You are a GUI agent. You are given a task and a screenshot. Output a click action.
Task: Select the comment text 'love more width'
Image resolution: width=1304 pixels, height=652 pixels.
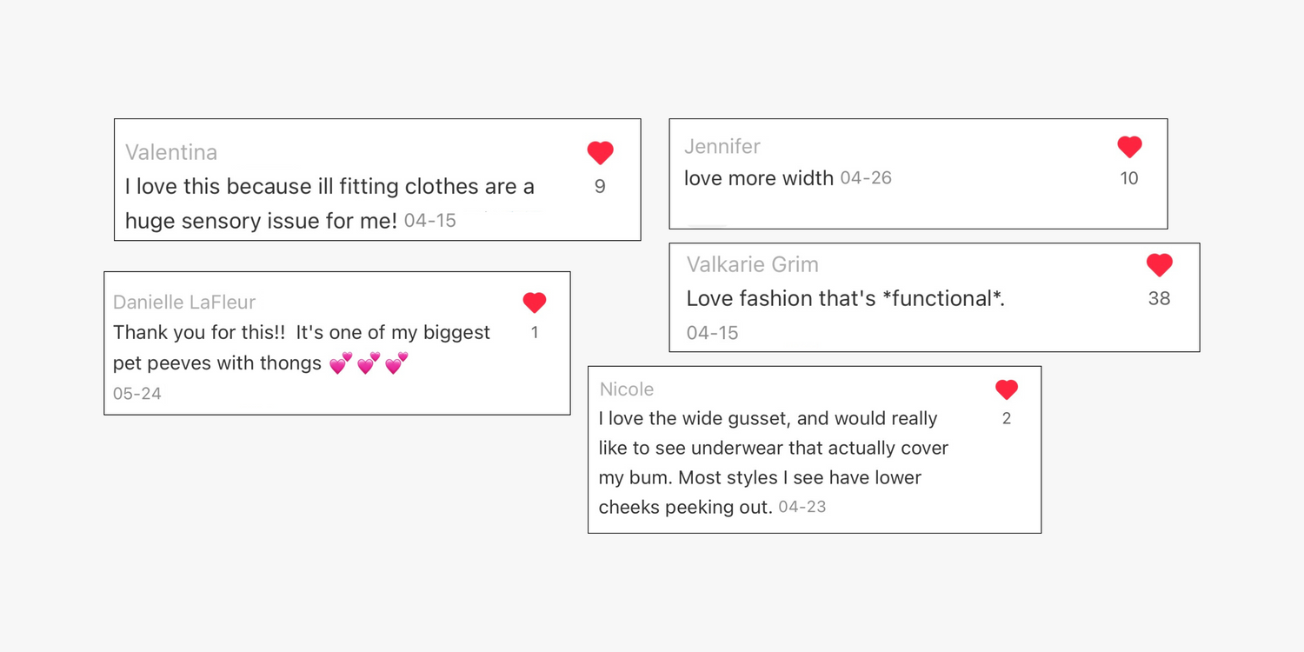click(759, 178)
